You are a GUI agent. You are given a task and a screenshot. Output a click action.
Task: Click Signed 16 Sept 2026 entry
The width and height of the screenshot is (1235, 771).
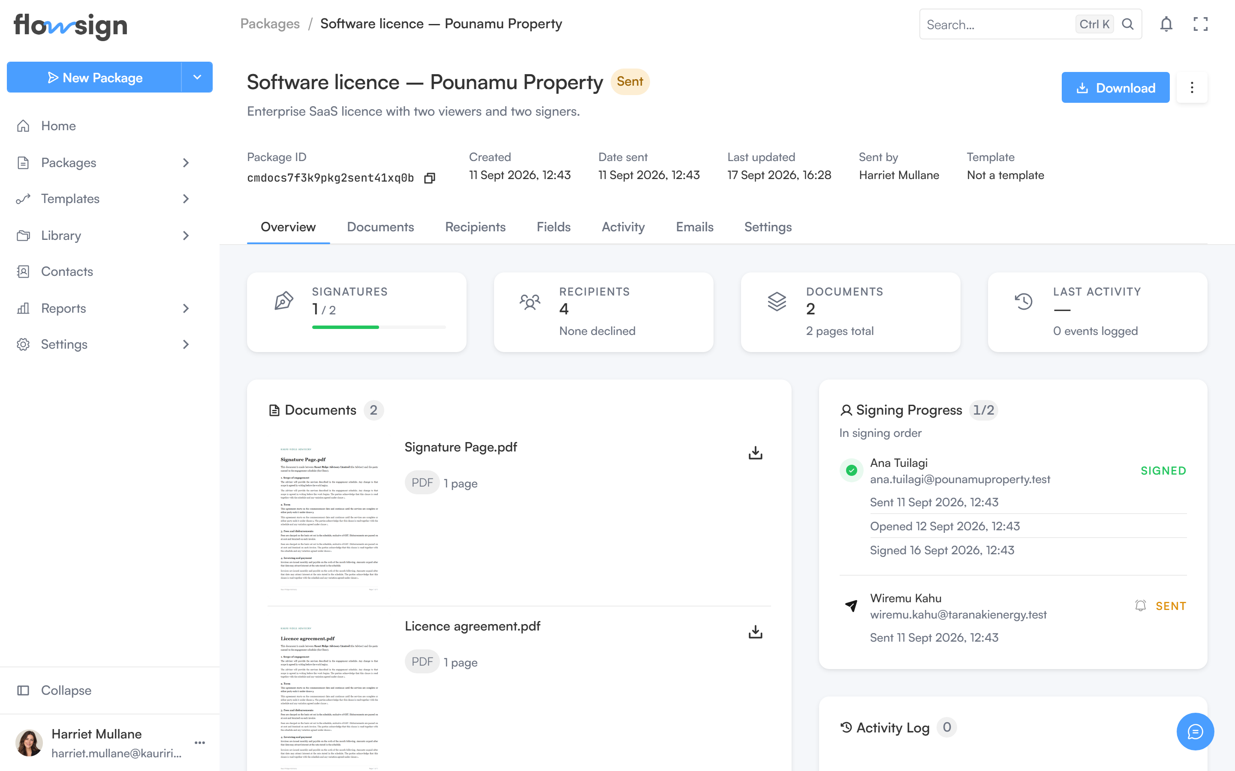(x=942, y=551)
